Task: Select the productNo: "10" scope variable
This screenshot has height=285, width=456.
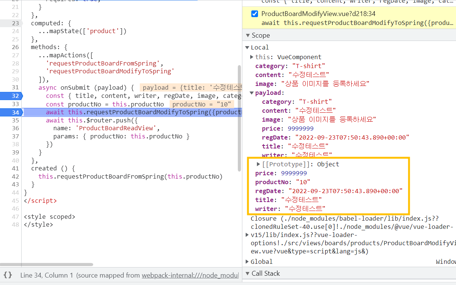Action: [x=283, y=182]
